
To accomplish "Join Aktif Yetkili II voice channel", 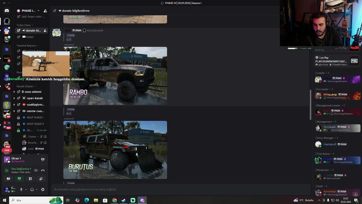I will (x=32, y=124).
